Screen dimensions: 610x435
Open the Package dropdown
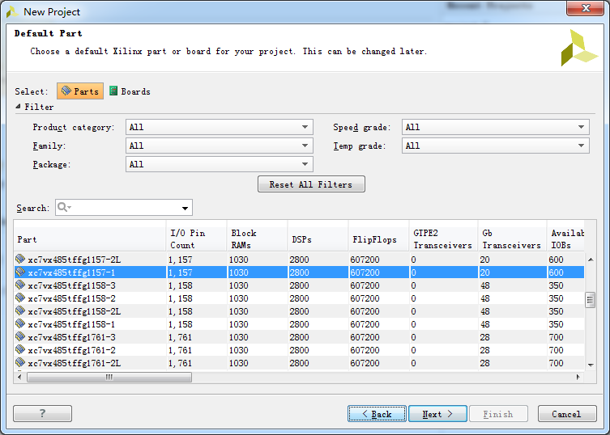pyautogui.click(x=219, y=164)
